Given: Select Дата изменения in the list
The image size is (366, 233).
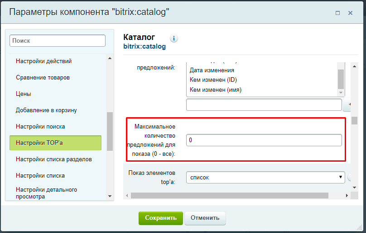Looking at the screenshot, I should click(212, 70).
